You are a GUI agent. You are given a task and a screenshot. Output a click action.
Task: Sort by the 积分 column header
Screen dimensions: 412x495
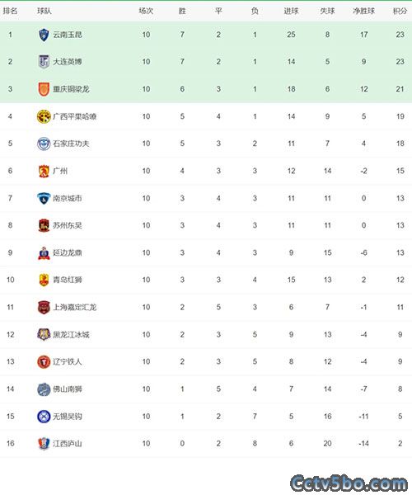point(400,11)
